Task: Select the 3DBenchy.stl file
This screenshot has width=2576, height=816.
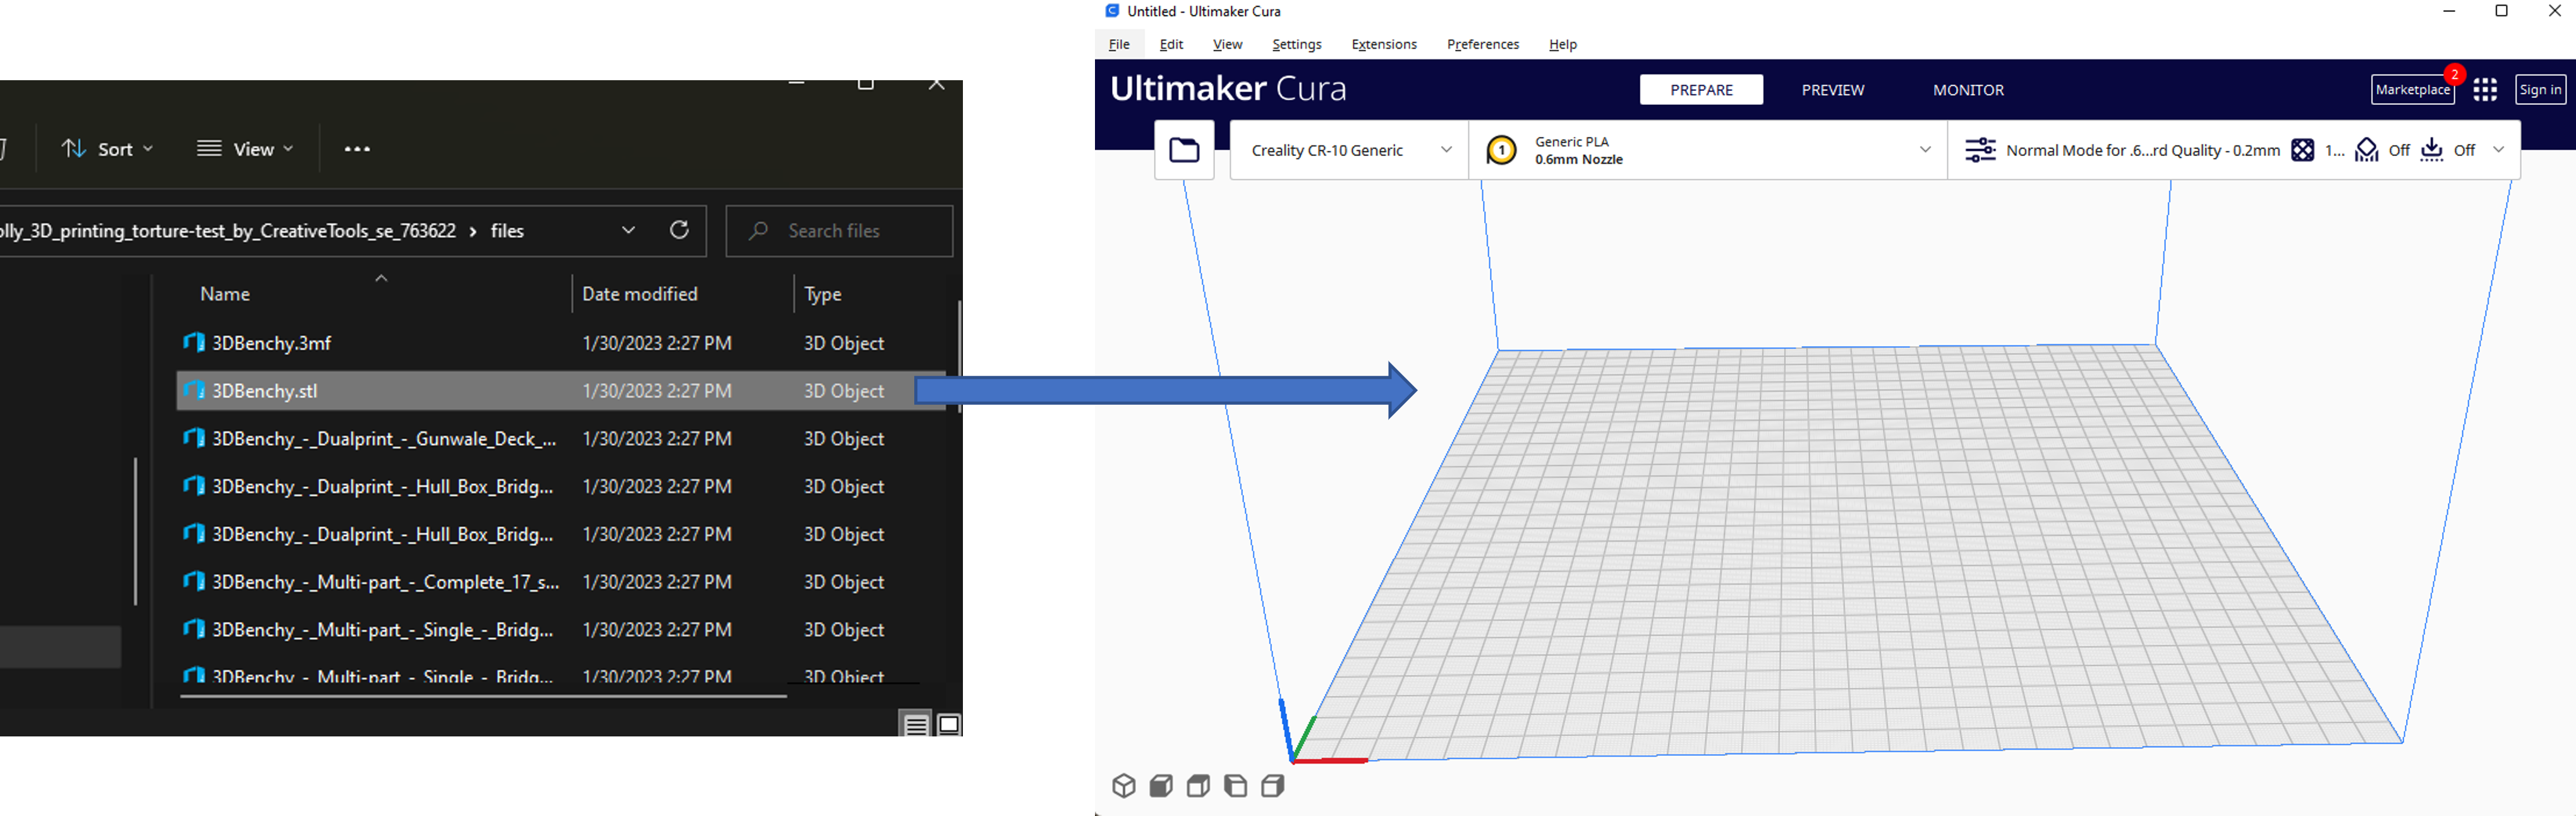Action: pos(265,391)
